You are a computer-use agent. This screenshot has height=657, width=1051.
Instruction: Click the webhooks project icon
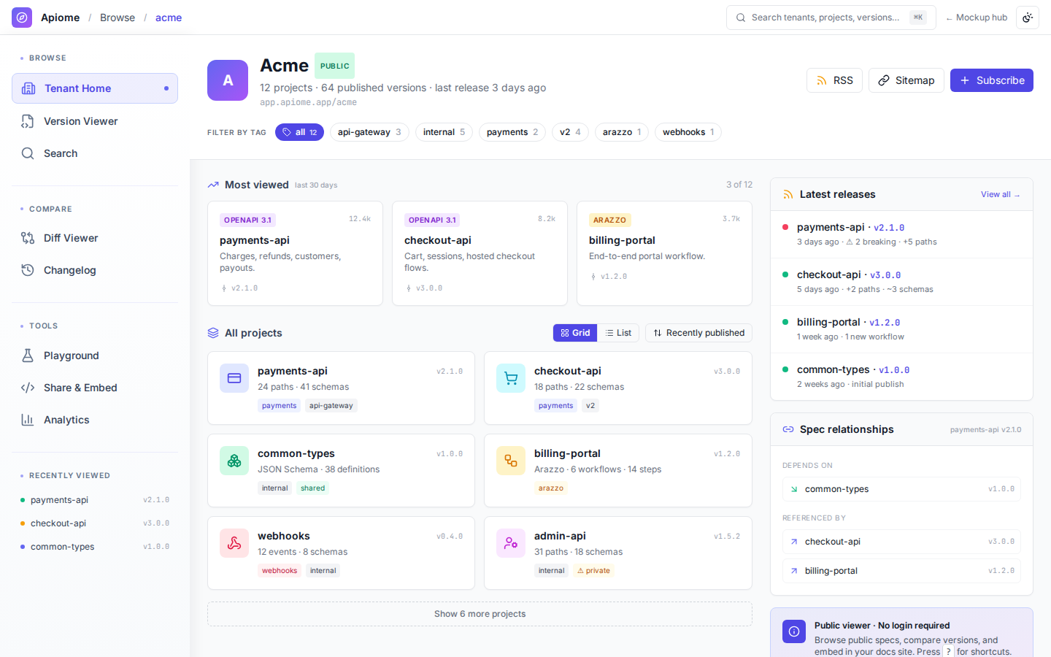(x=234, y=543)
